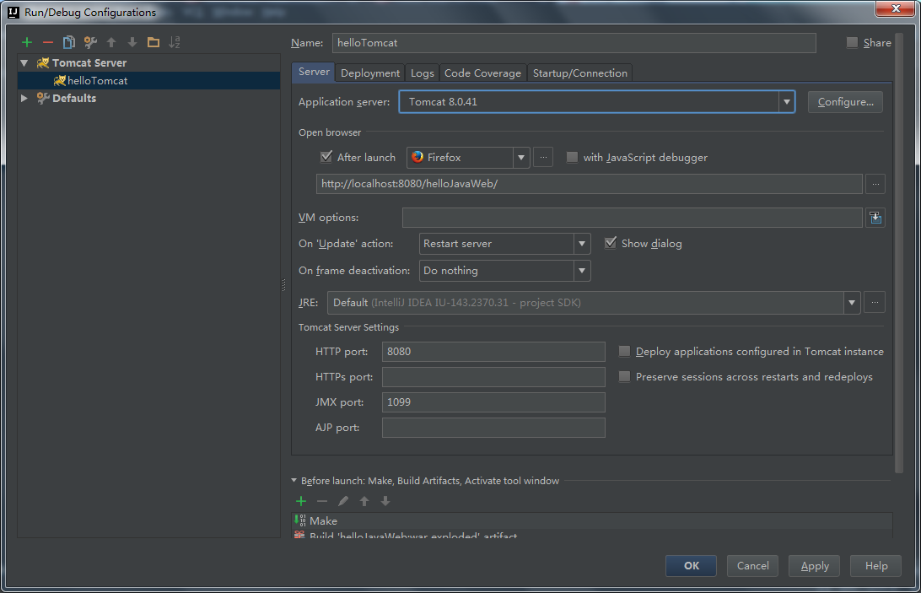Screen dimensions: 921x593
Task: Edit the selected Before launch task
Action: click(343, 501)
